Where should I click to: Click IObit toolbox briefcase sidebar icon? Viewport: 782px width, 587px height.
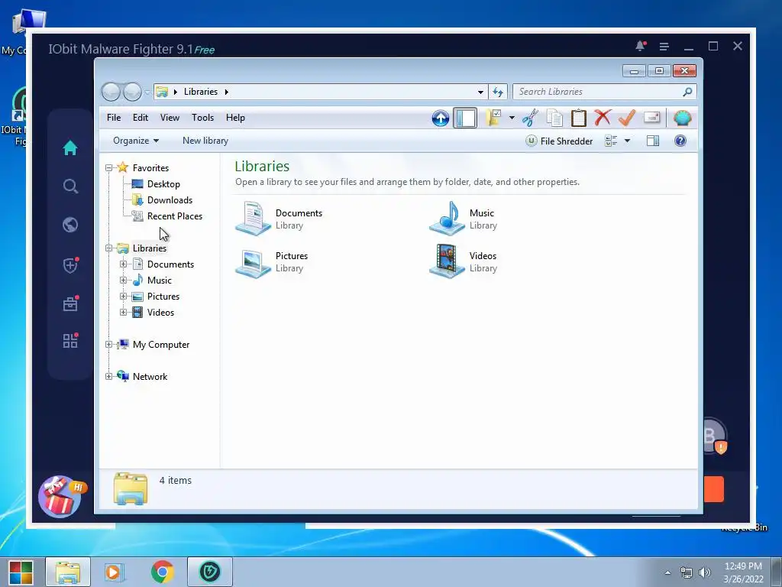pyautogui.click(x=70, y=303)
